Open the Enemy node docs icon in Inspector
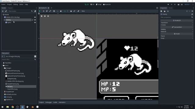 (x=192, y=14)
